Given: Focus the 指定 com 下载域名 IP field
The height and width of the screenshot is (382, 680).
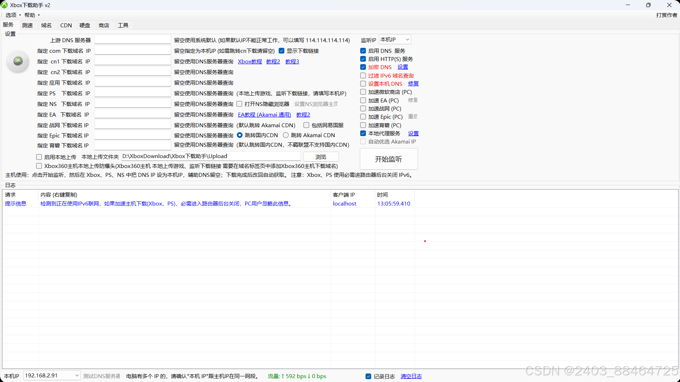Looking at the screenshot, I should pyautogui.click(x=133, y=50).
